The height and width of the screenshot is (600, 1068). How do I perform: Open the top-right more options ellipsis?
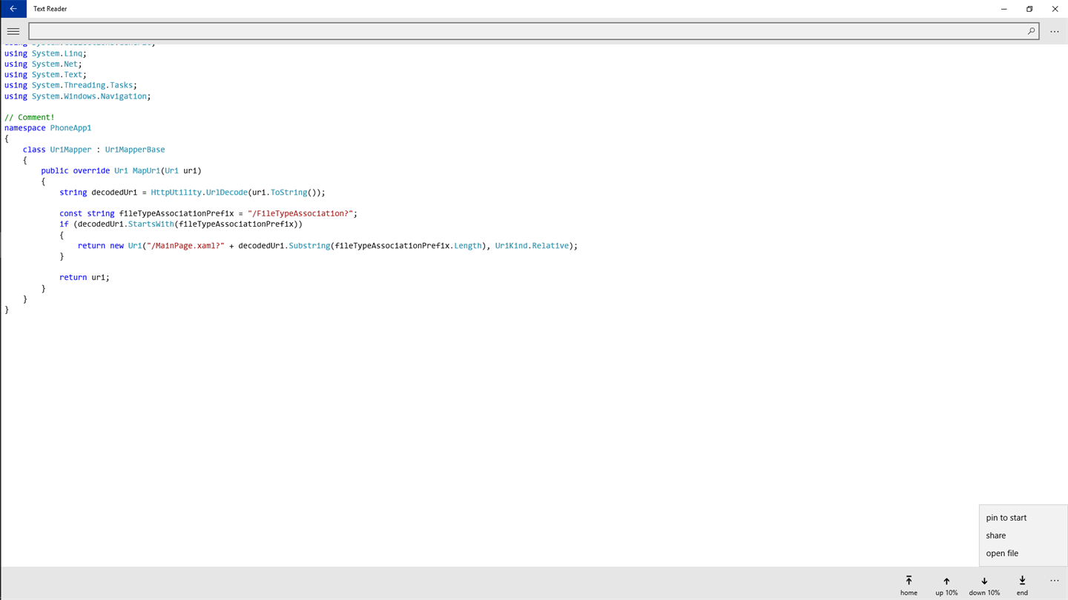(x=1054, y=31)
